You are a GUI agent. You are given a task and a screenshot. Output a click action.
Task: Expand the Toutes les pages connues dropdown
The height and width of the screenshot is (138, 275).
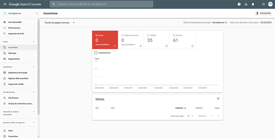click(59, 23)
